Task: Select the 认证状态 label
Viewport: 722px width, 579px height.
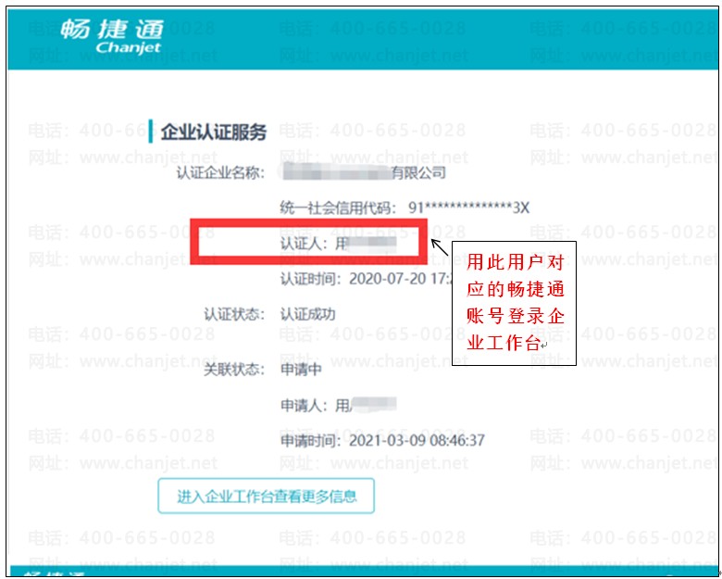Action: [234, 314]
